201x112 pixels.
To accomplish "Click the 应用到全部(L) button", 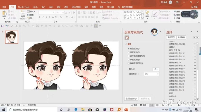I will (x=131, y=99).
